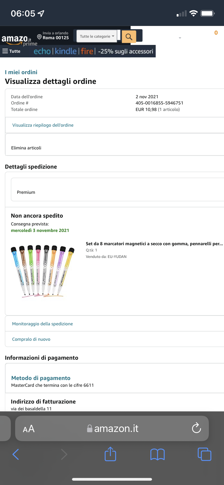The image size is (224, 485).
Task: Tap the orange search magnifier button
Action: [x=129, y=37]
